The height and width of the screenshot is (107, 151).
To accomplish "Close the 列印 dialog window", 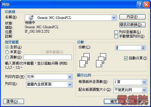I will (x=146, y=4).
